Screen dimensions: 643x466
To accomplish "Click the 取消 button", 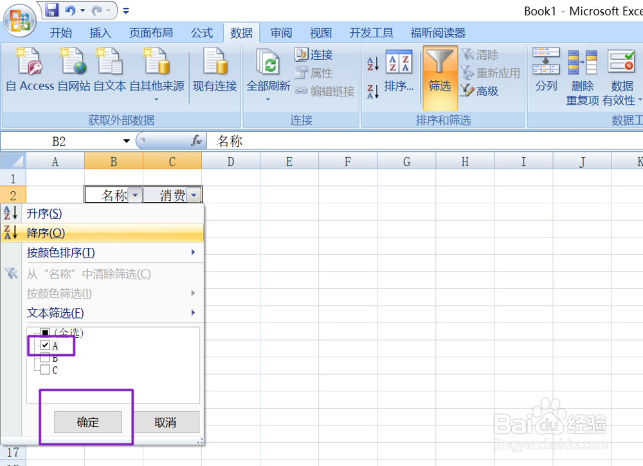I will (167, 422).
